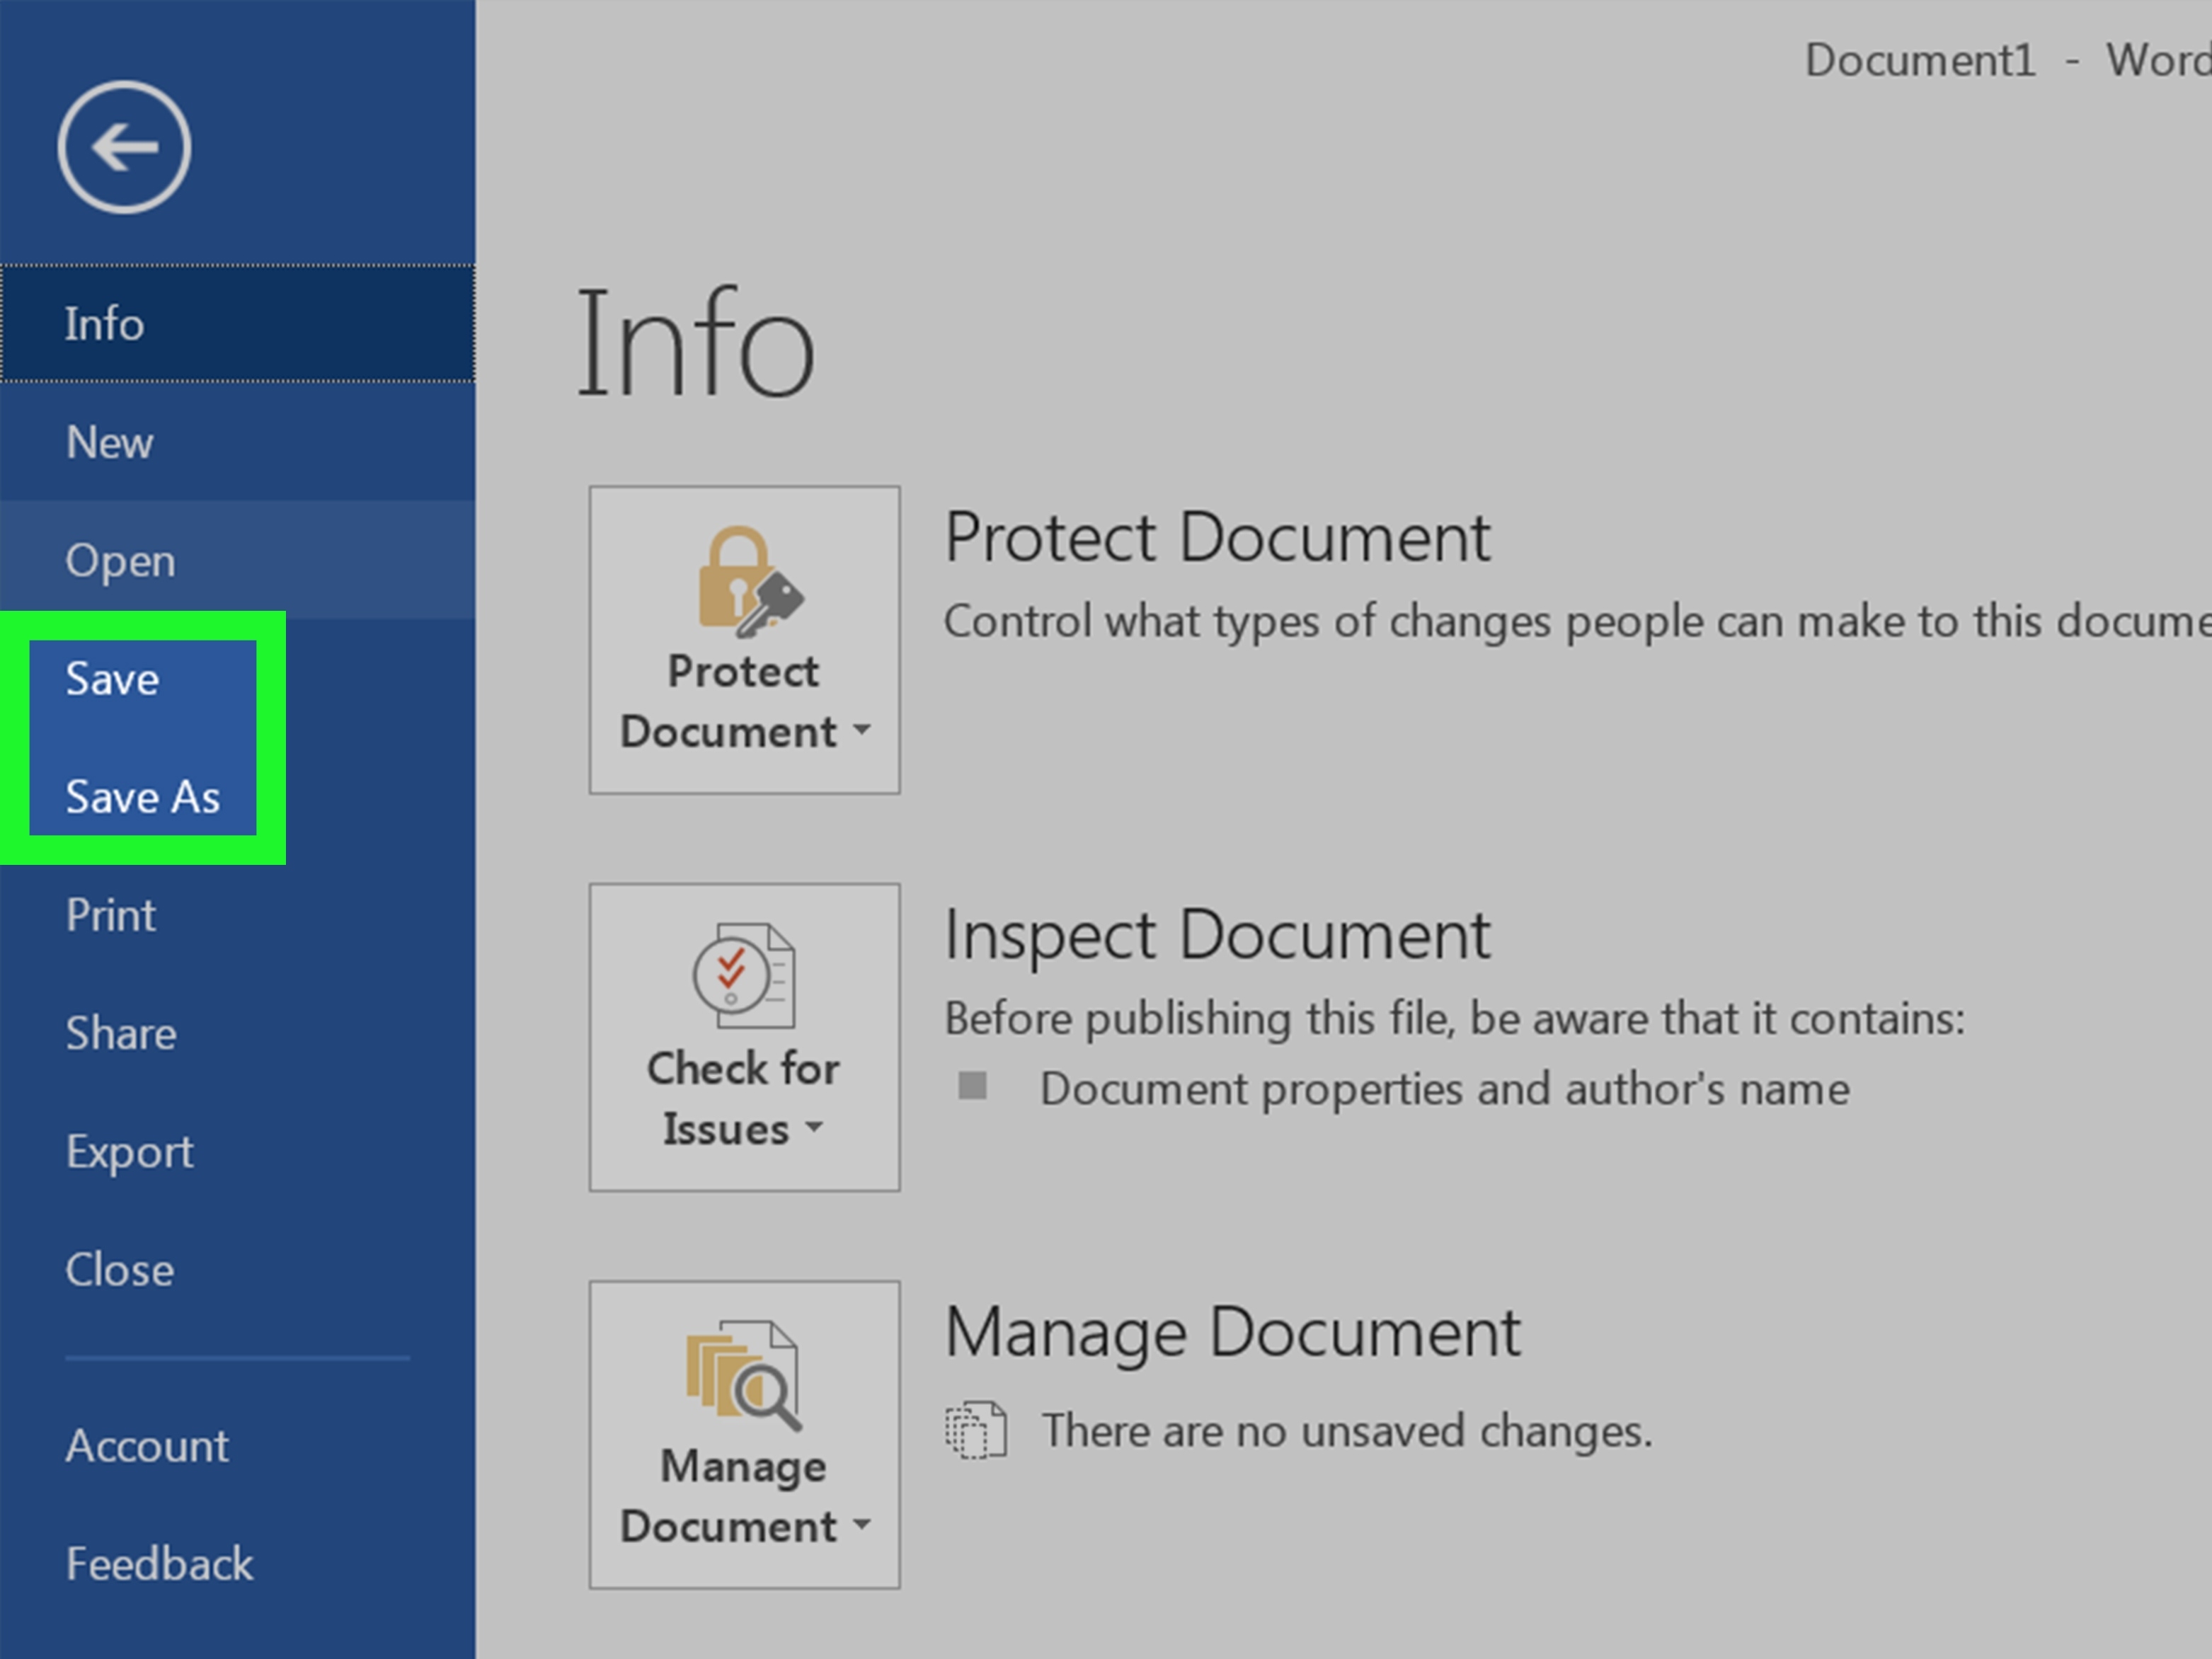Click the checkmark Check for Issues icon
Viewport: 2212px width, 1659px height.
click(x=734, y=1009)
